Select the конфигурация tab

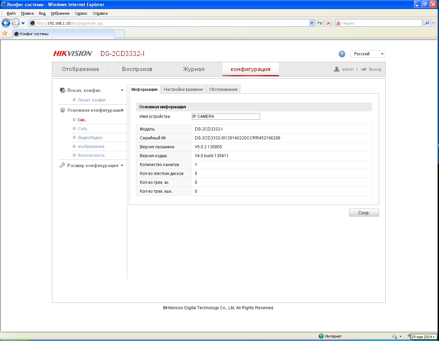(x=251, y=69)
